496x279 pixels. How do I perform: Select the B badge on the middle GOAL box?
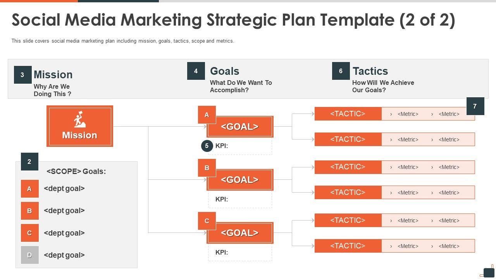click(207, 168)
